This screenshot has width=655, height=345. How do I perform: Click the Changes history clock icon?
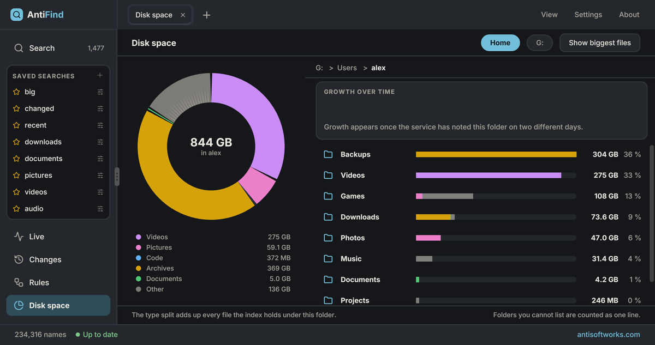point(19,259)
